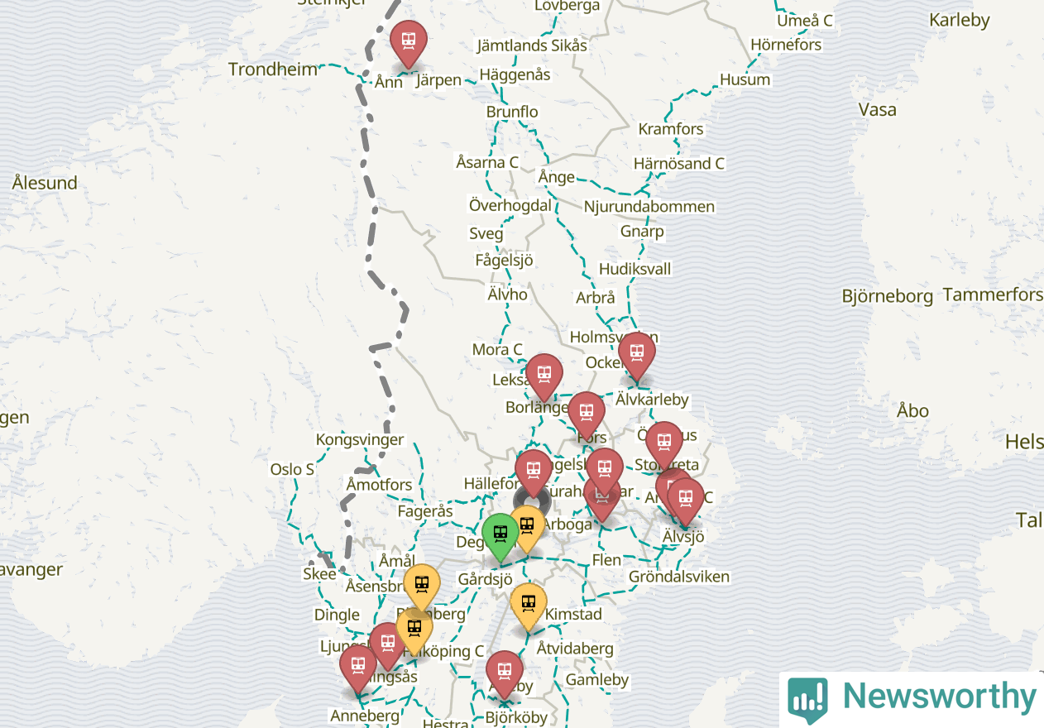The height and width of the screenshot is (728, 1044).
Task: Select the Oslo S station label
Action: click(292, 469)
